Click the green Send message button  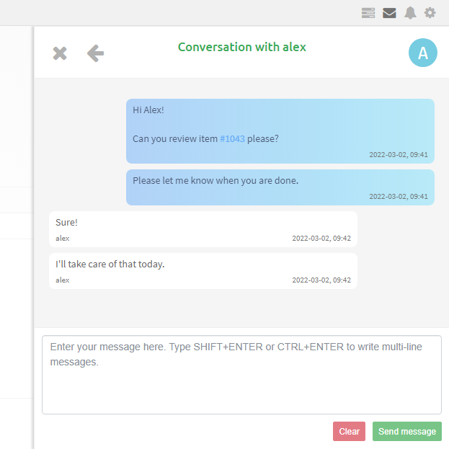[x=407, y=431]
